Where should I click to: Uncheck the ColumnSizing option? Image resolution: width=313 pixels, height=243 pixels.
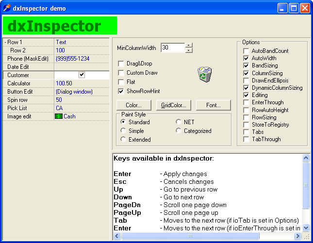coord(246,73)
